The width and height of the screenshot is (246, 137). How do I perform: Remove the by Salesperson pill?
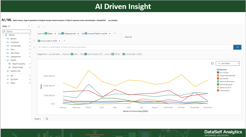click(78, 33)
